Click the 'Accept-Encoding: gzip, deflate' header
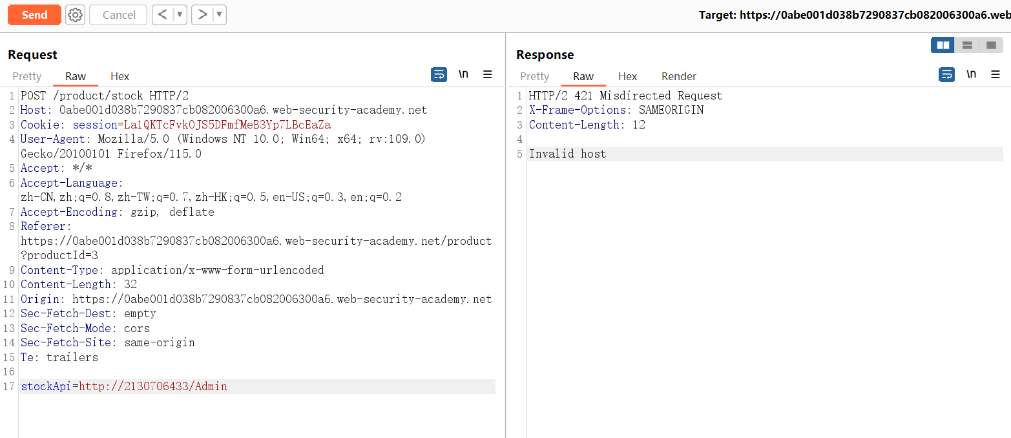 click(x=118, y=212)
